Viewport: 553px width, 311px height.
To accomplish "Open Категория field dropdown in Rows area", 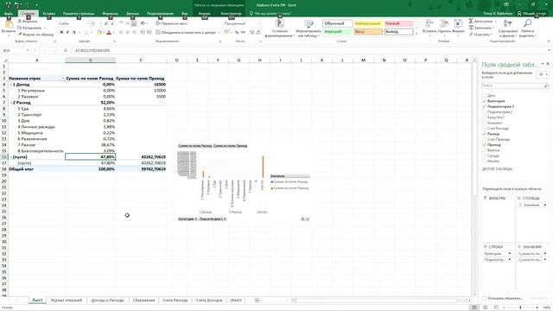I will (510, 253).
